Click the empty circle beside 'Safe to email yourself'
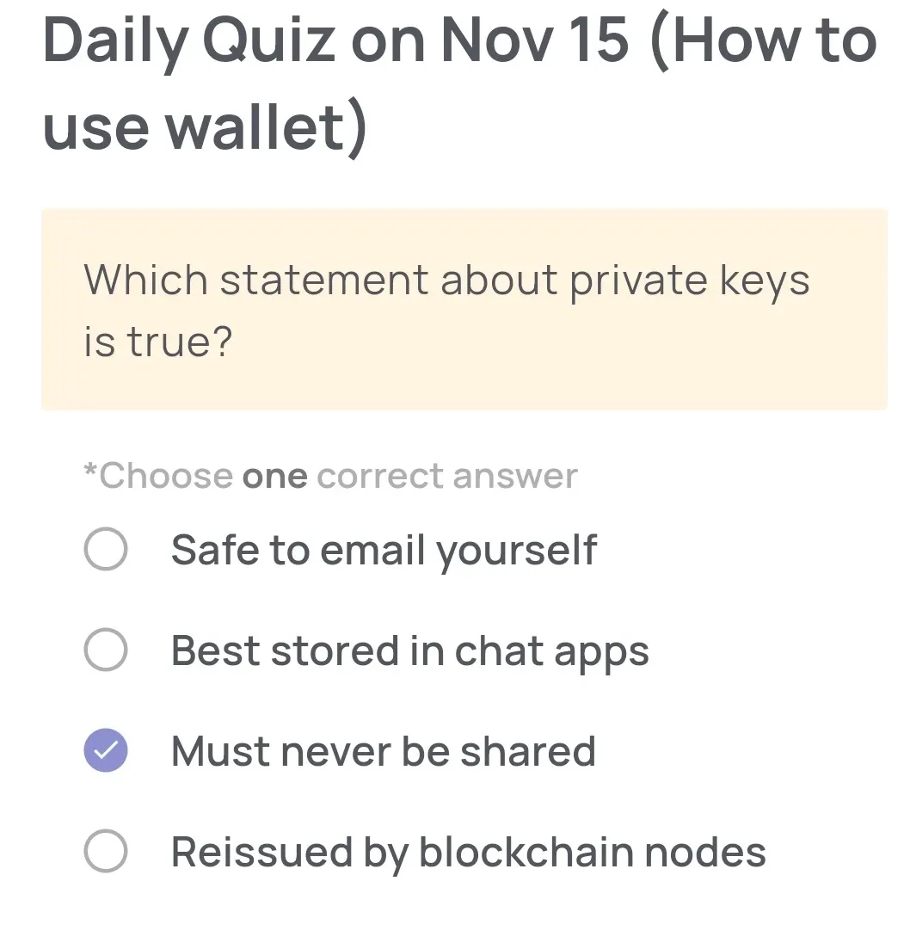Image resolution: width=910 pixels, height=949 pixels. coord(105,550)
